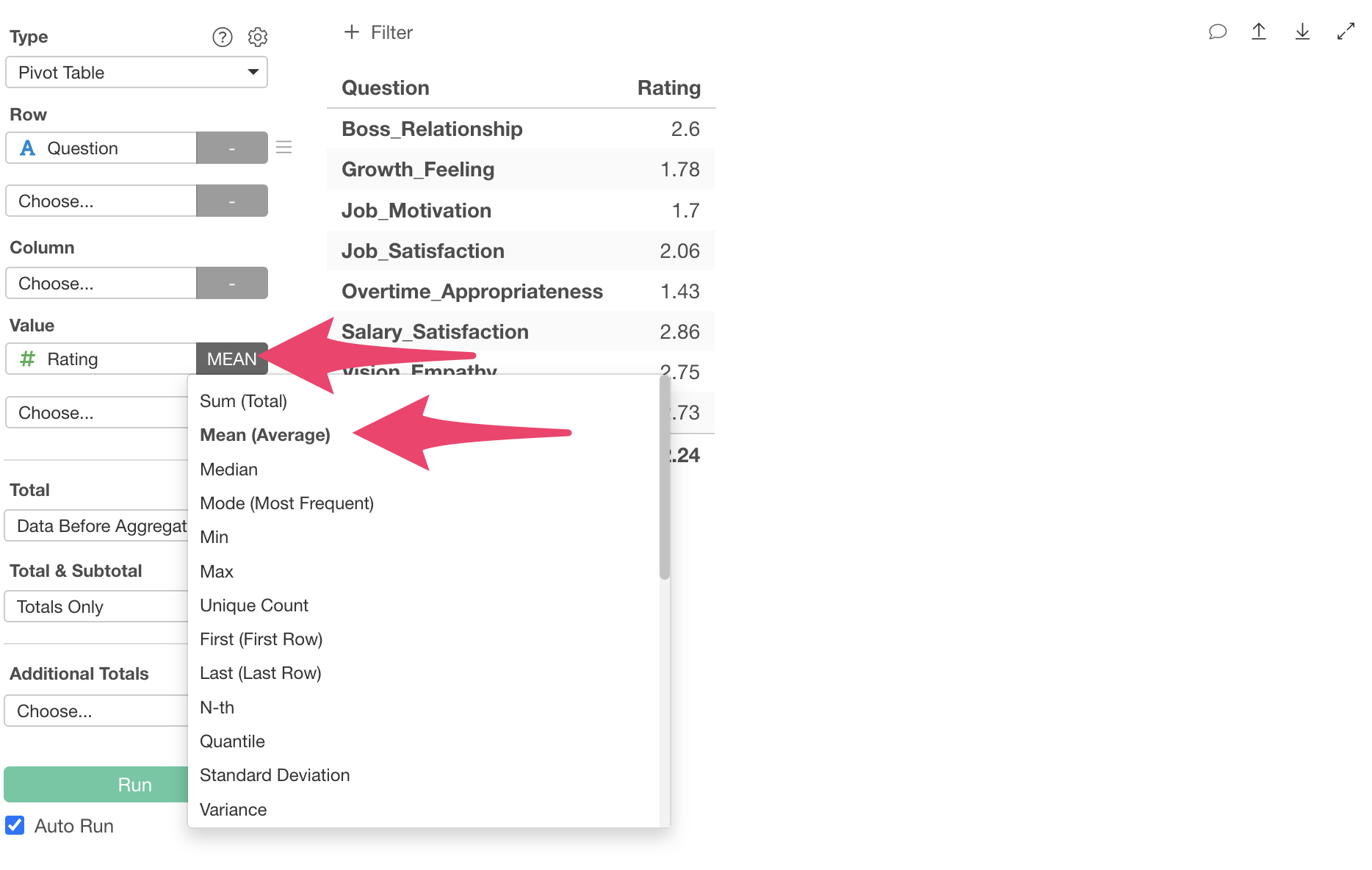
Task: Add a filter with plus icon
Action: (x=352, y=32)
